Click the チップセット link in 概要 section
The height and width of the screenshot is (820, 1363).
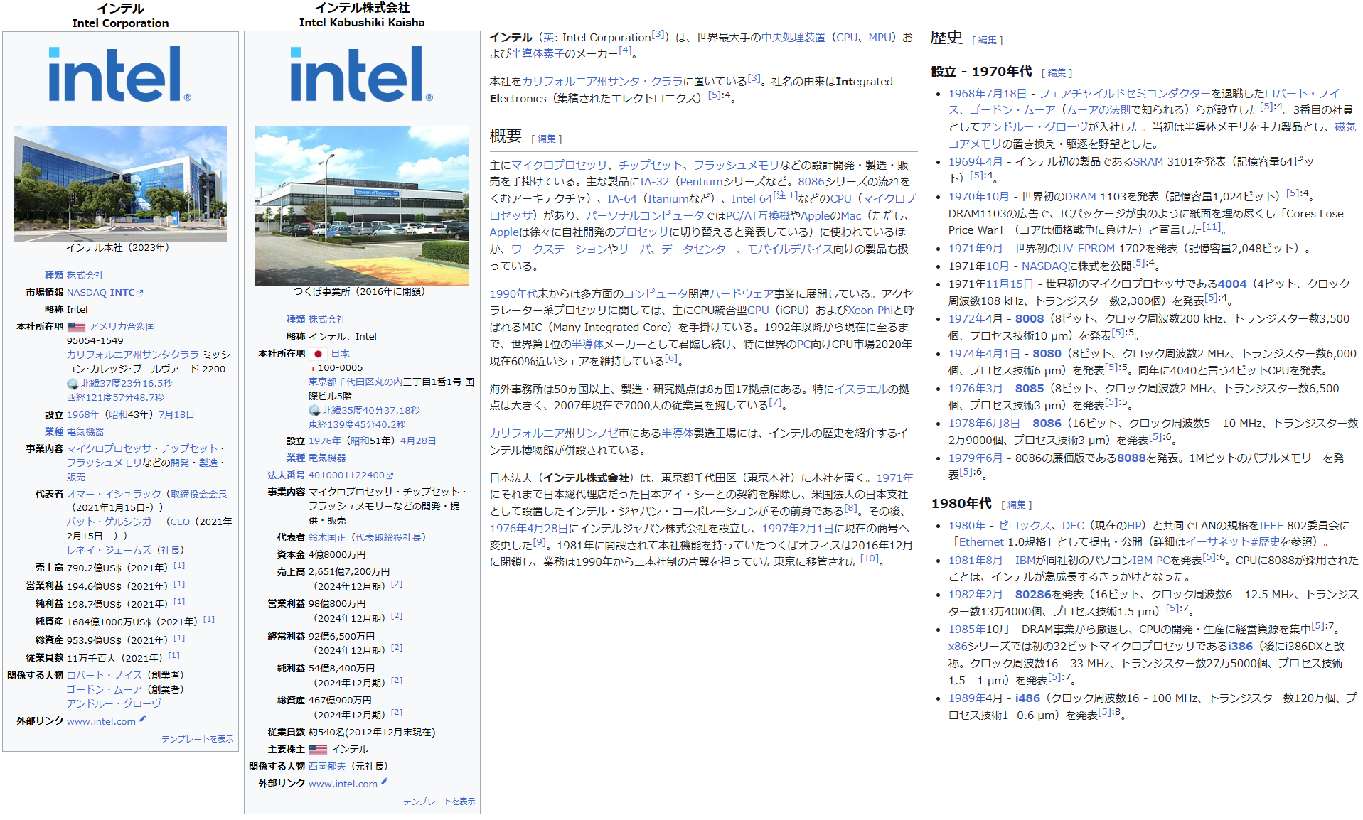650,165
